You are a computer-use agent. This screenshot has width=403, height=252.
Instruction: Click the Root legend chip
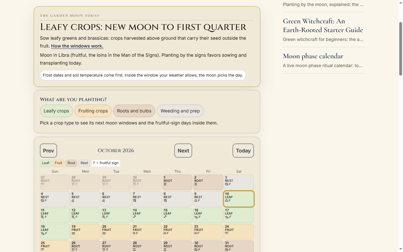(x=71, y=163)
